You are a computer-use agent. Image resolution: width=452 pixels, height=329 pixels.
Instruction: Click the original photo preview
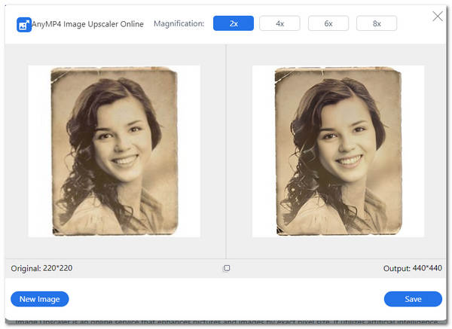click(x=115, y=151)
